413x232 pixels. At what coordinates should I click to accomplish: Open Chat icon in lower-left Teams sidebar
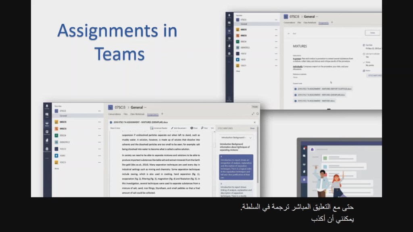pyautogui.click(x=47, y=115)
